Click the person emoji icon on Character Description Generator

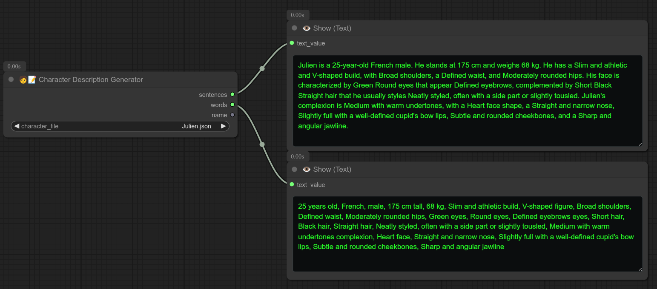23,80
